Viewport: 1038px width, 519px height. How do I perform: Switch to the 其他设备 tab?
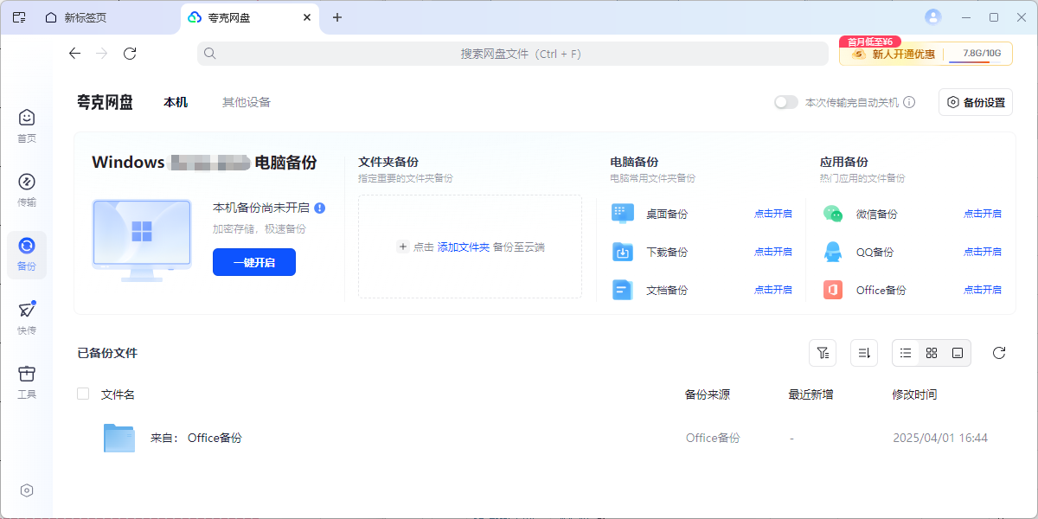pyautogui.click(x=247, y=102)
